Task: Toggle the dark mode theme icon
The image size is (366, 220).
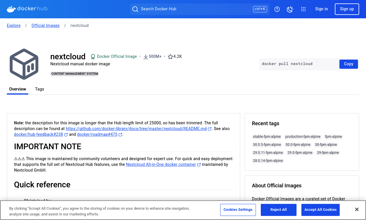Action: 290,9
